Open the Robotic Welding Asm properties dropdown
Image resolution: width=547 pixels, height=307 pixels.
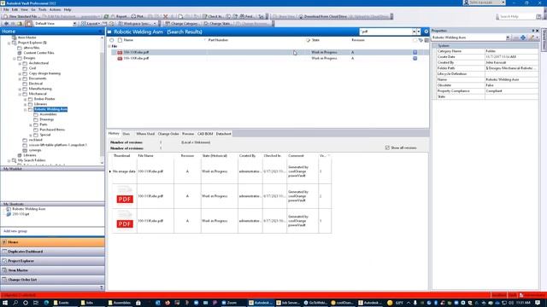pos(508,38)
